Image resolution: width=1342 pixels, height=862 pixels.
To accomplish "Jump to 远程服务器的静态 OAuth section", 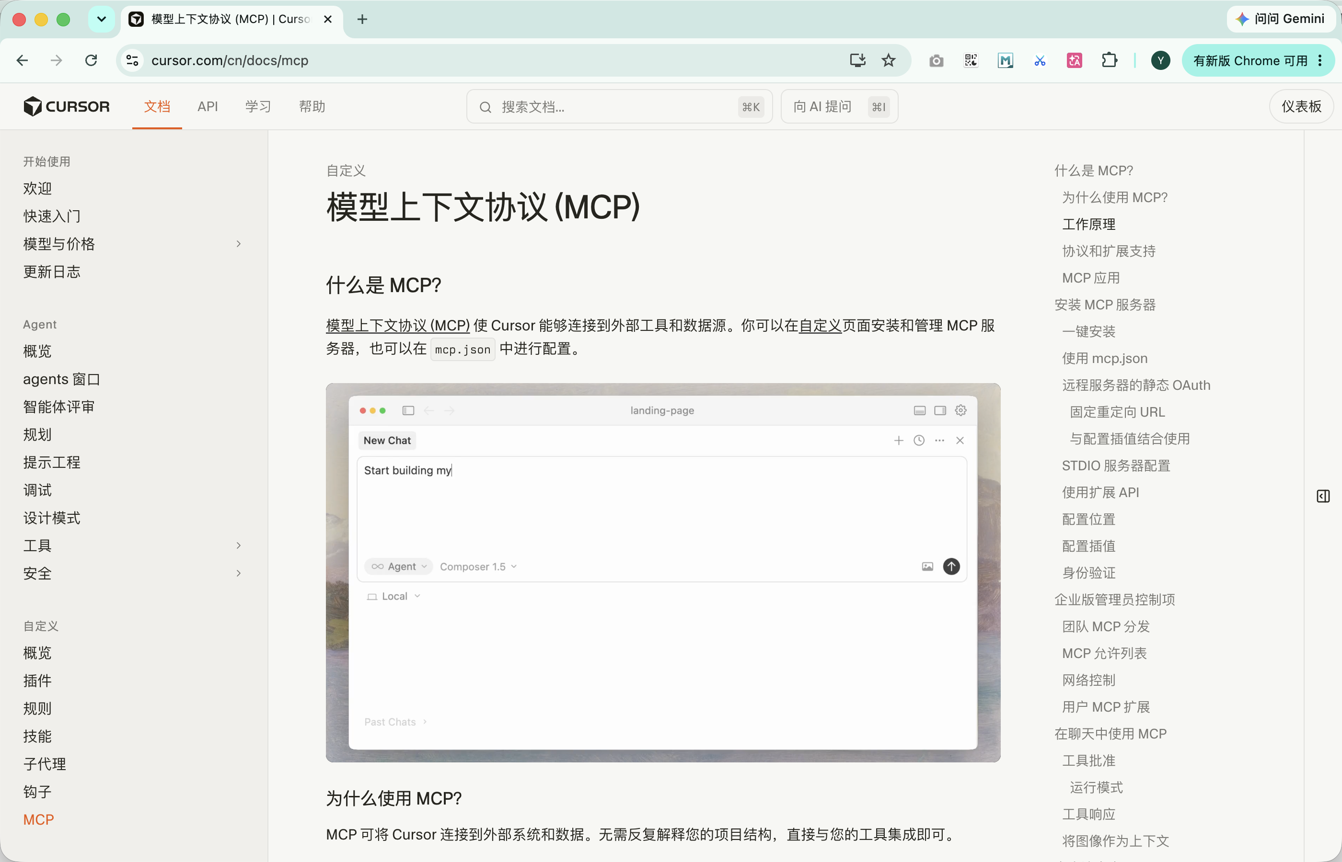I will tap(1136, 385).
